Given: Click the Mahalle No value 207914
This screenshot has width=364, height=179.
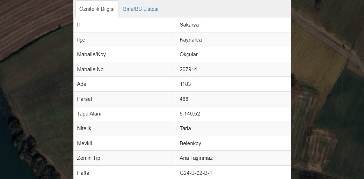Looking at the screenshot, I should (188, 69).
